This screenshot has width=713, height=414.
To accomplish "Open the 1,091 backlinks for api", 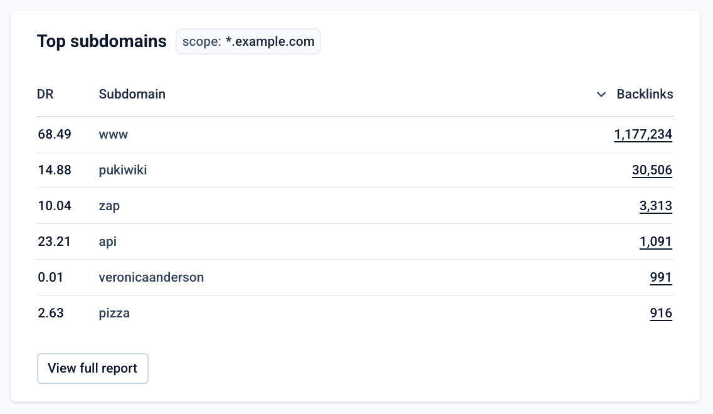I will [656, 242].
